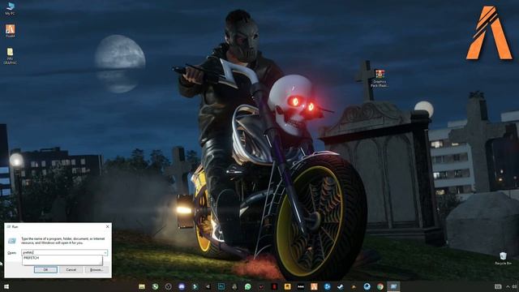Open the volume control in system tray
The image size is (519, 292).
pos(515,286)
